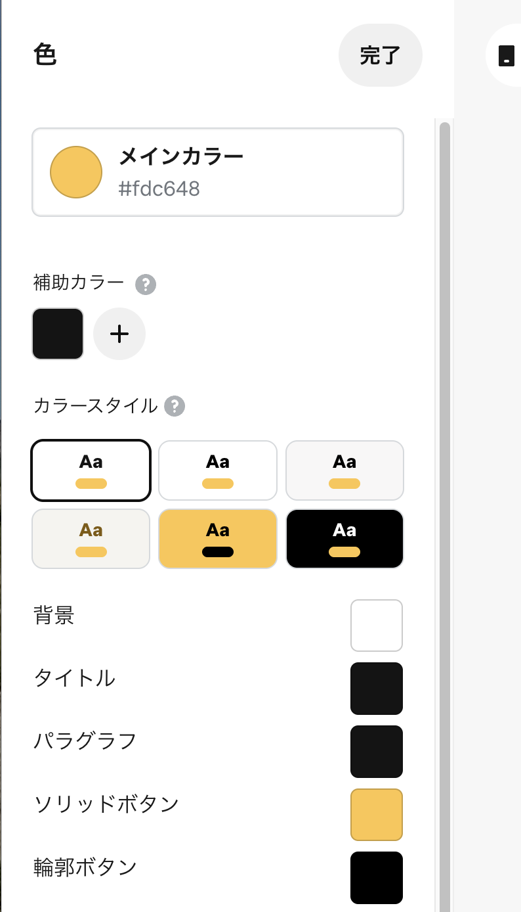
Task: Select the black 補助カラー swatch
Action: coord(58,334)
